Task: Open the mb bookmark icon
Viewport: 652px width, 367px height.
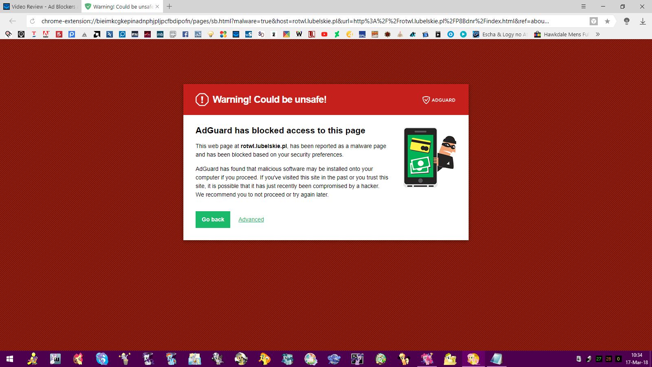Action: 160,34
